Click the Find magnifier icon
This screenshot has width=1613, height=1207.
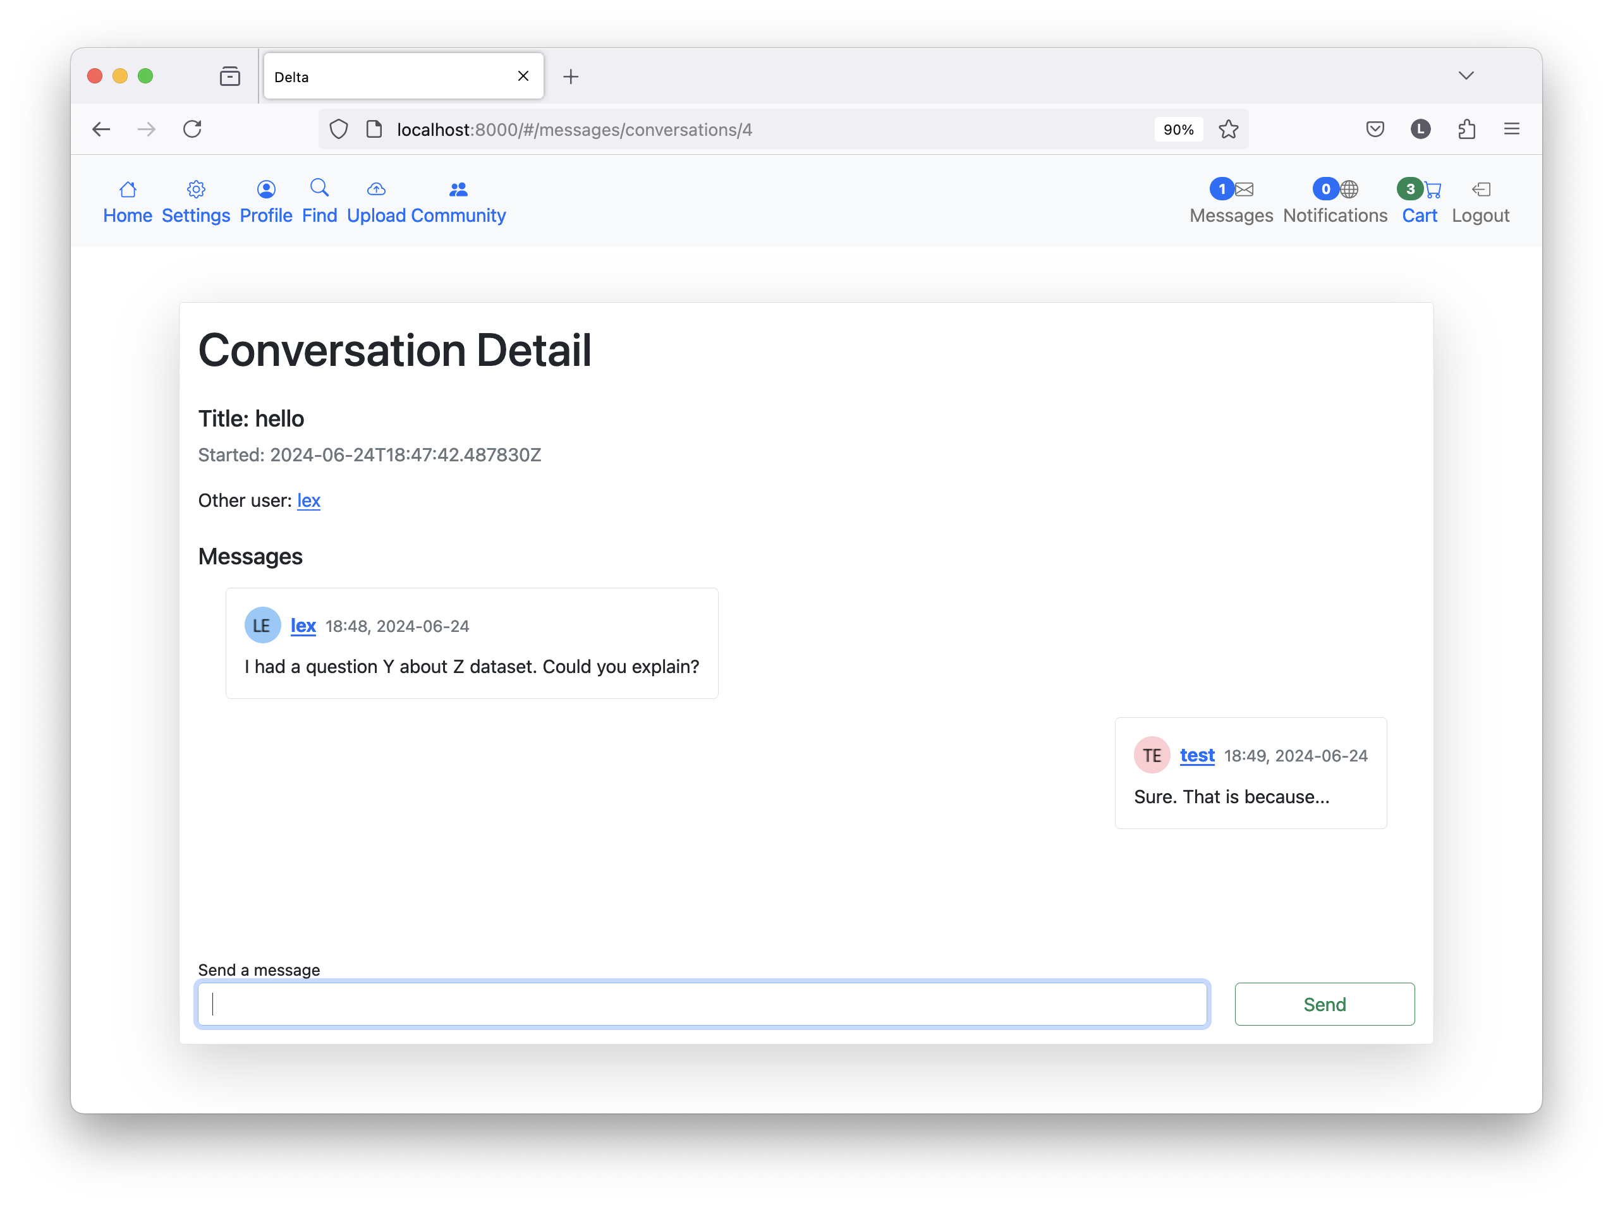click(x=319, y=188)
